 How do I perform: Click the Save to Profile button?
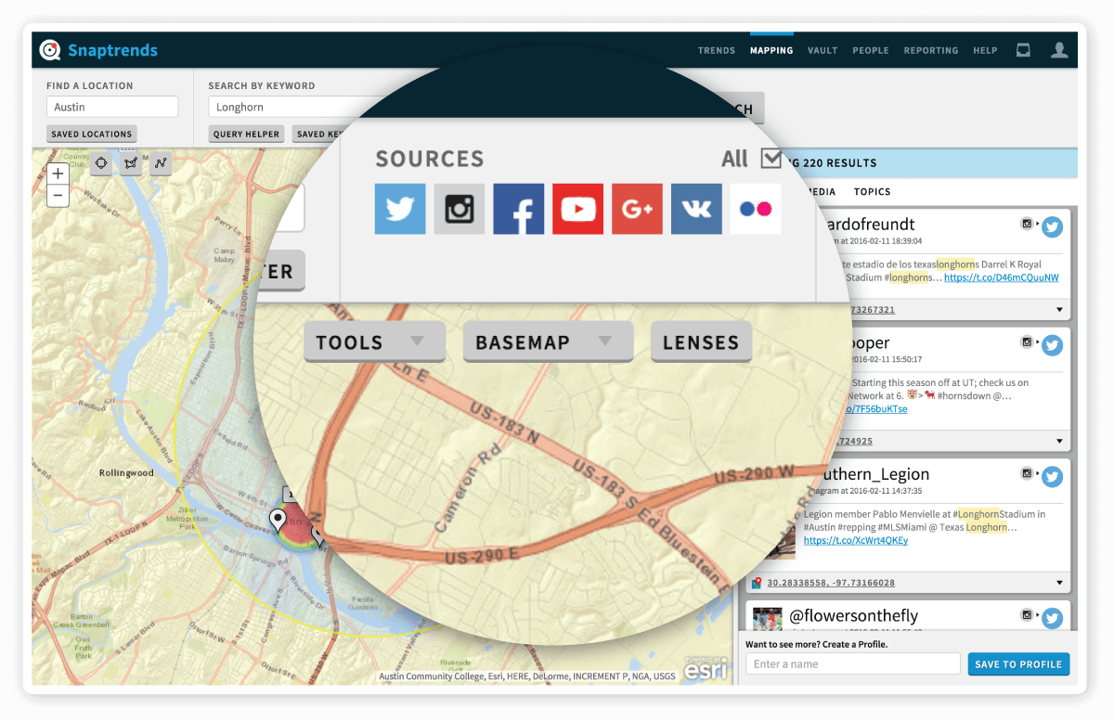(1018, 664)
